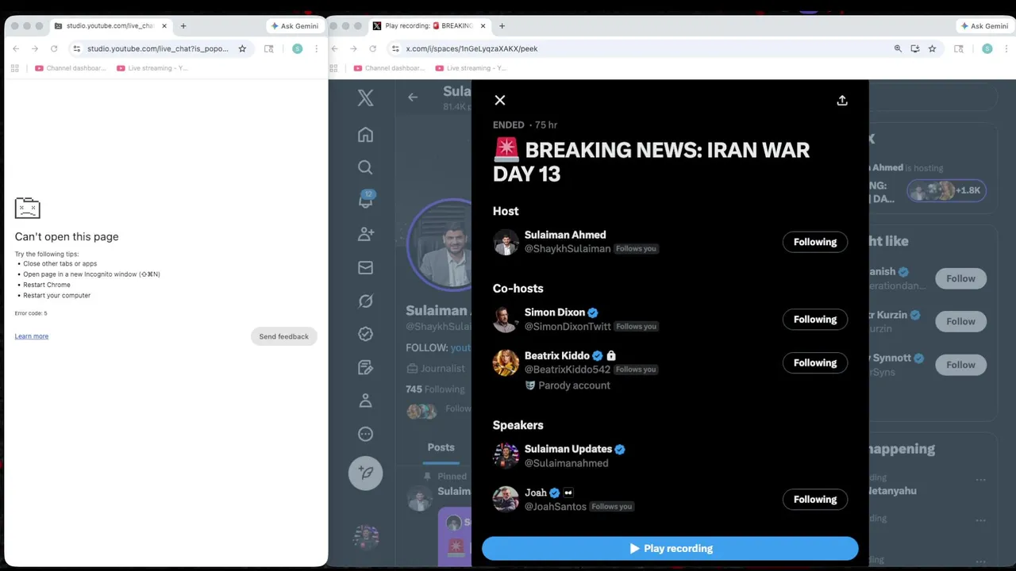1016x571 pixels.
Task: Click zoom magnifier icon in right address bar
Action: (x=898, y=48)
